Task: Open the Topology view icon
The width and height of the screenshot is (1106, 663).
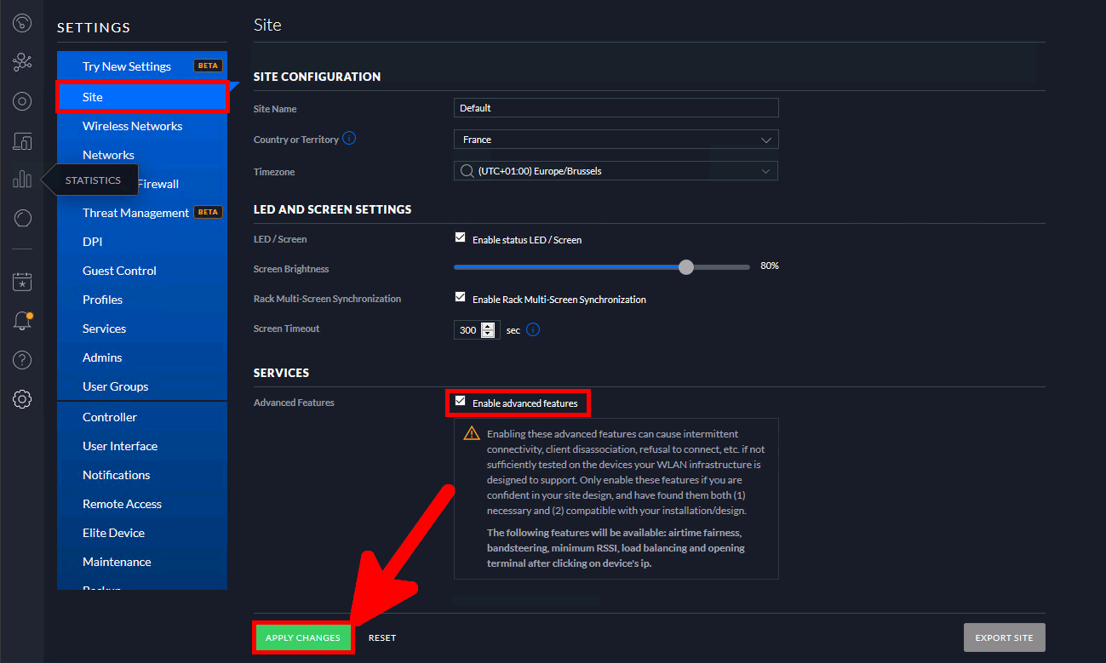Action: pos(22,61)
